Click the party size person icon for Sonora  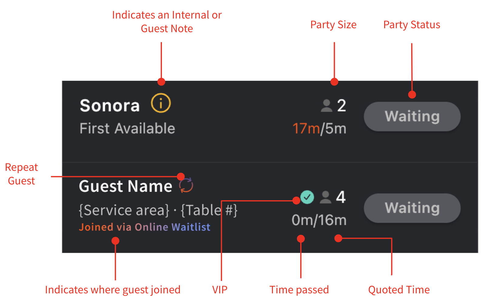pyautogui.click(x=326, y=105)
